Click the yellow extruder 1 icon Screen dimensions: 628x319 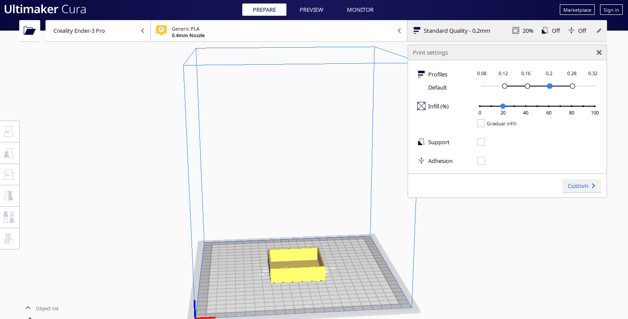161,31
